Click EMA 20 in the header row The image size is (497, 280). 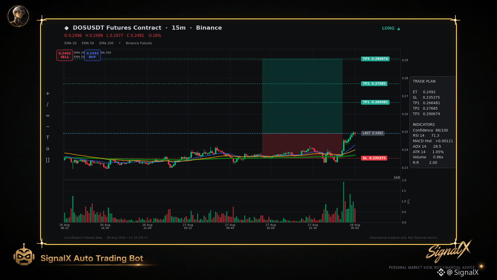70,43
